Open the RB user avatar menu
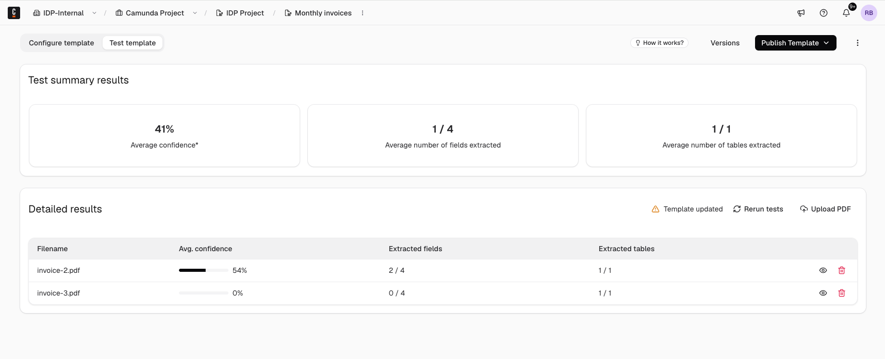The image size is (885, 359). tap(869, 13)
